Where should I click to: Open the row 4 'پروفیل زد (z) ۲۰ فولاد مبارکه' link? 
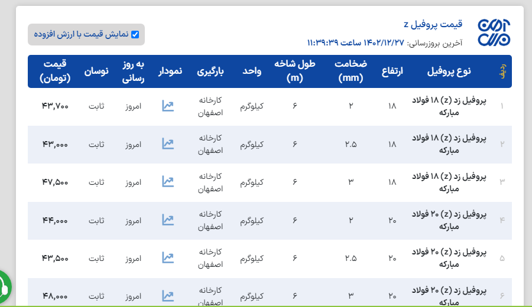click(449, 220)
